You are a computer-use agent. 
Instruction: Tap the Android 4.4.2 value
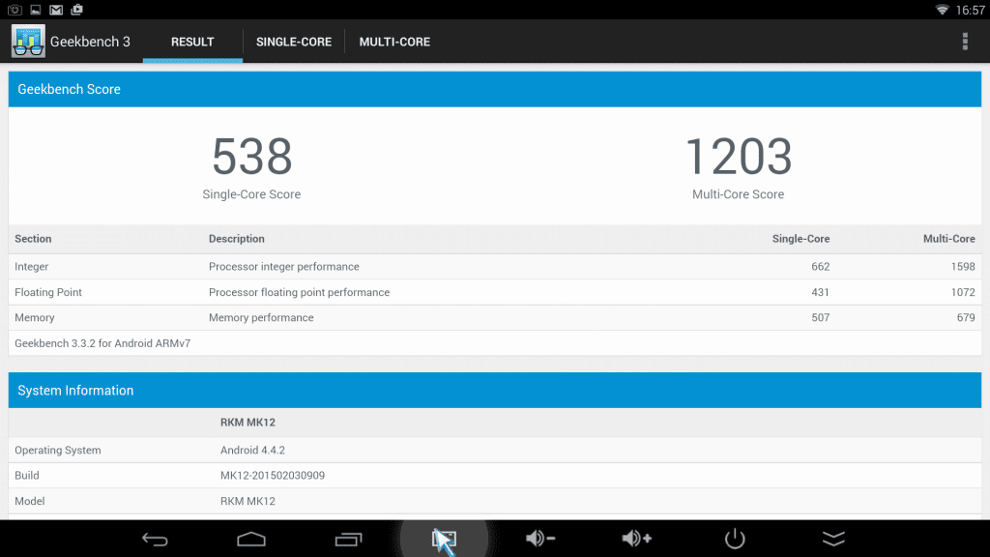(x=252, y=451)
